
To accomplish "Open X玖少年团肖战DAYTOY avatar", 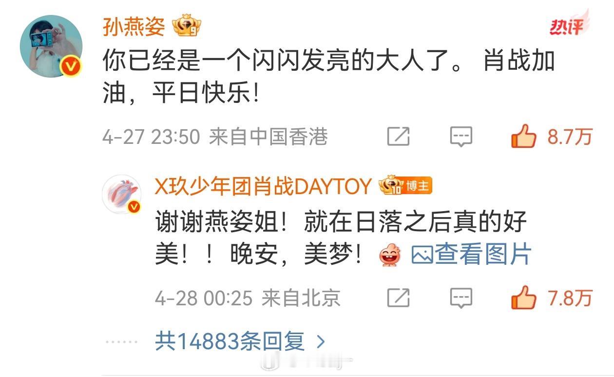I will pyautogui.click(x=122, y=194).
